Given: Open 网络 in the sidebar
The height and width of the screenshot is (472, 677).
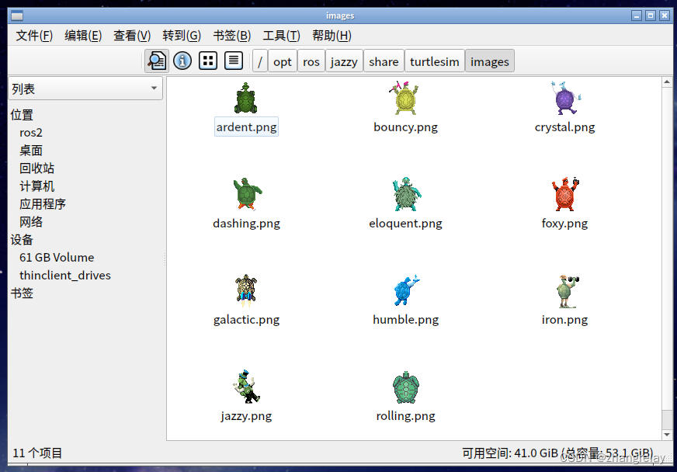Looking at the screenshot, I should [31, 222].
